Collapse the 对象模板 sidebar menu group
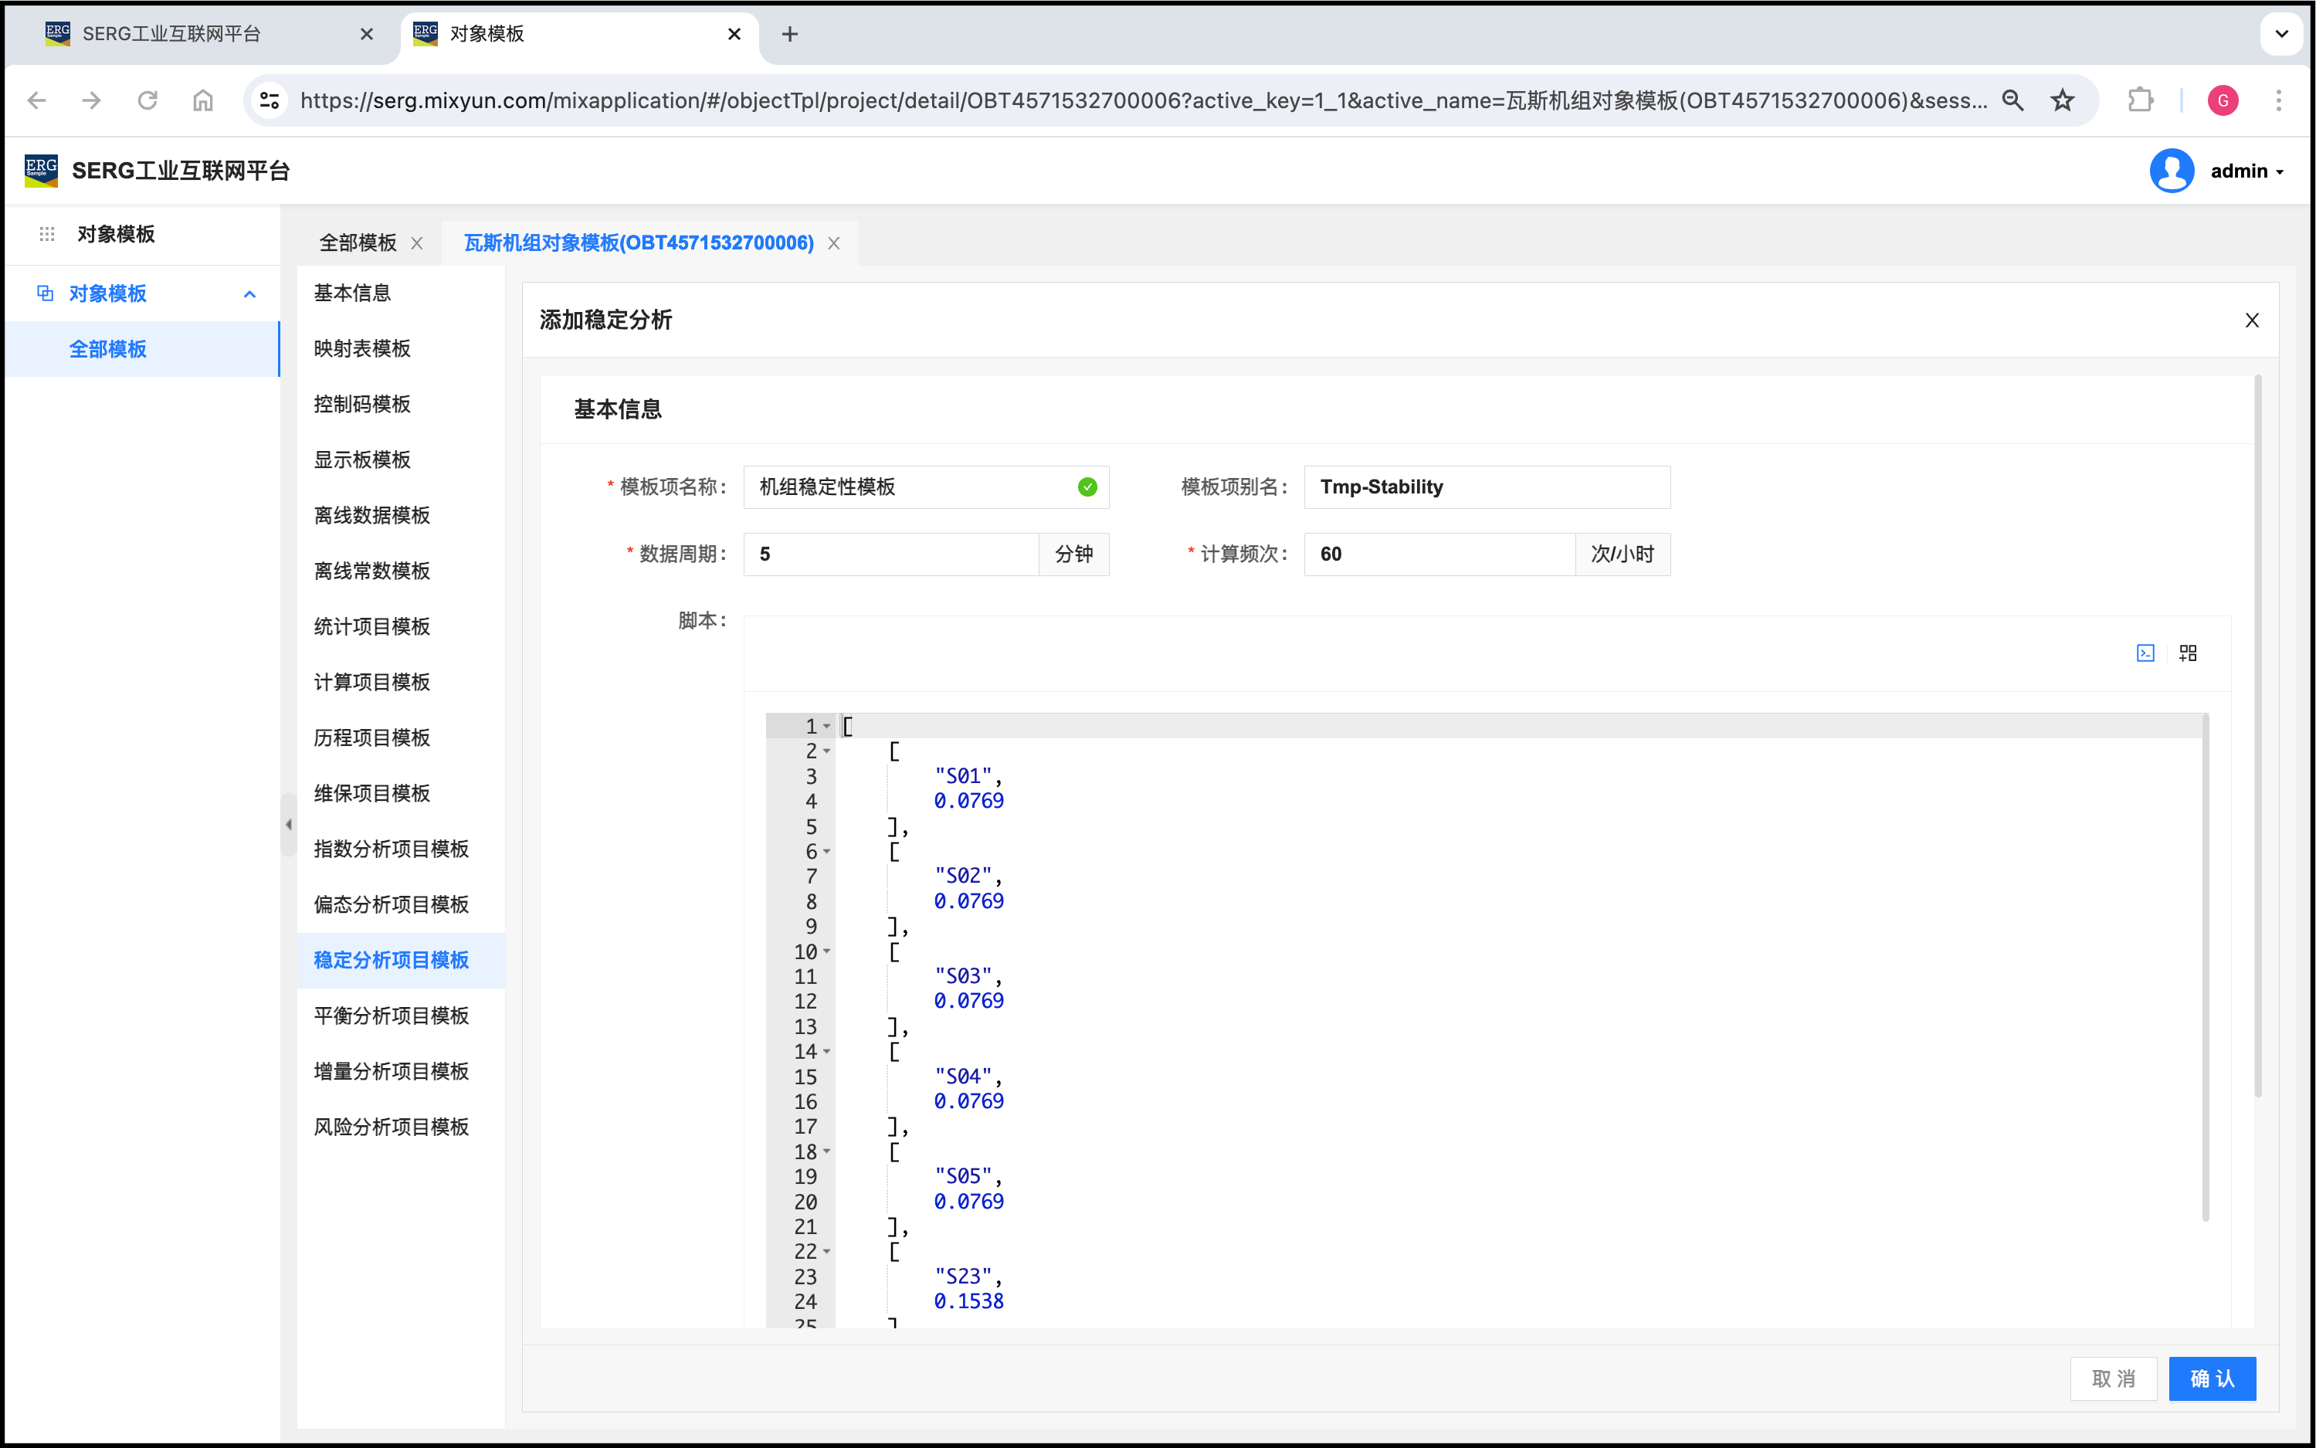The image size is (2316, 1448). pyautogui.click(x=250, y=294)
